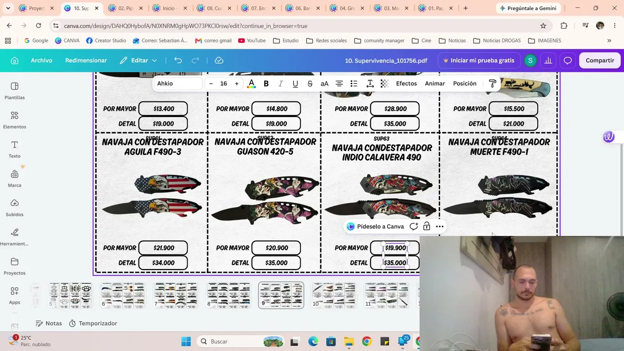Open Elementos panel in sidebar

[15, 120]
